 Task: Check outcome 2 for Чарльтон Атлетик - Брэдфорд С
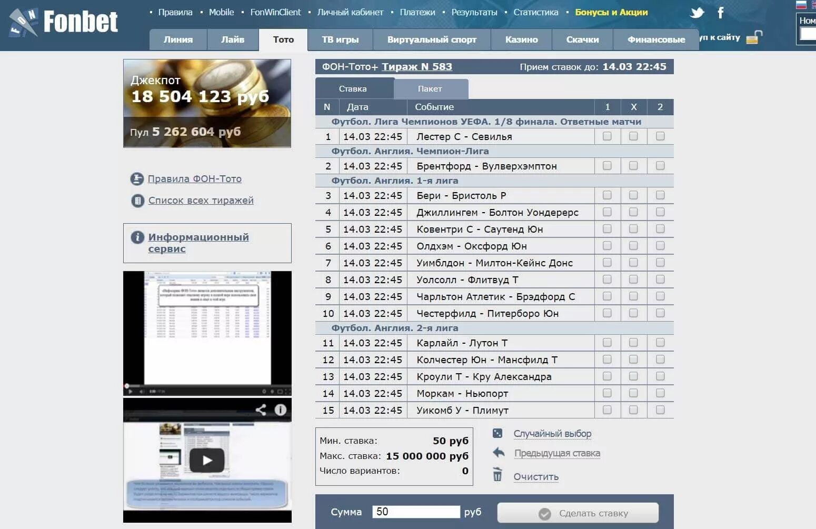(660, 296)
